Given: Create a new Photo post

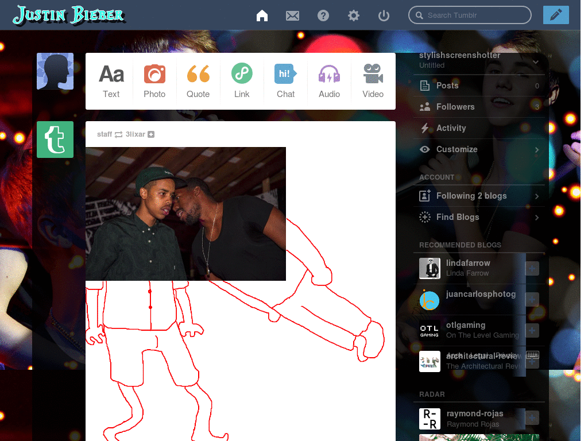Looking at the screenshot, I should pos(154,81).
